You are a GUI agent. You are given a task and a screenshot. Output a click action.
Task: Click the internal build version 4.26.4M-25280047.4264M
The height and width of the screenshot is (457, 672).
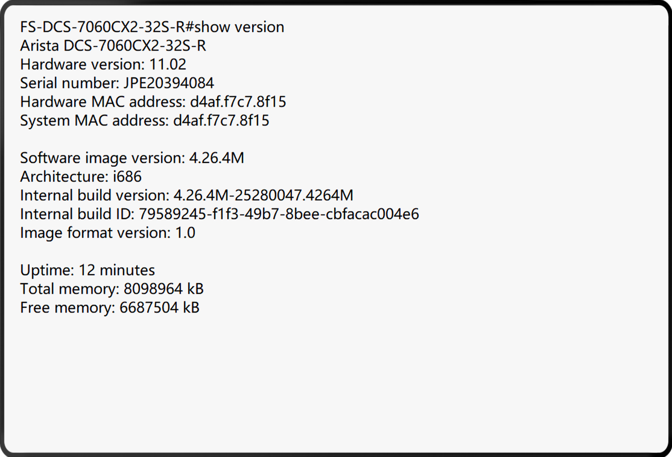(263, 195)
